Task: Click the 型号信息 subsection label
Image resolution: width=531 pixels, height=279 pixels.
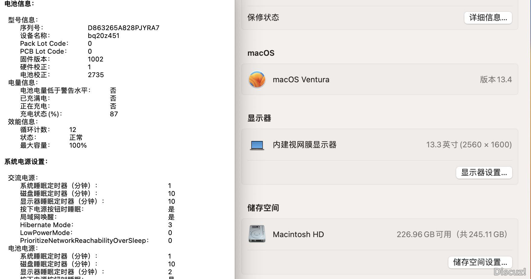Action: [23, 20]
